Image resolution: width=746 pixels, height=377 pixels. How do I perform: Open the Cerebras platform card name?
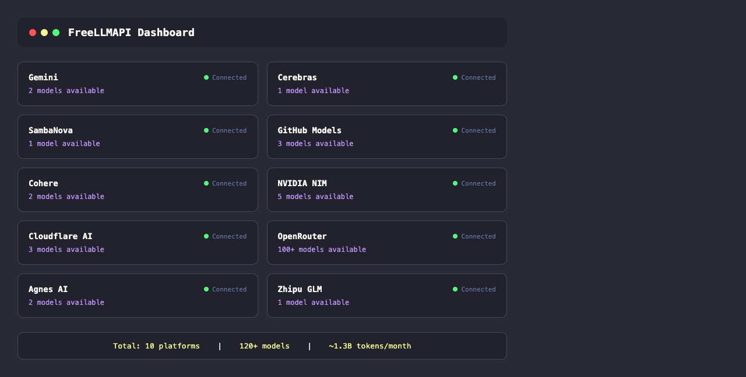pos(297,77)
